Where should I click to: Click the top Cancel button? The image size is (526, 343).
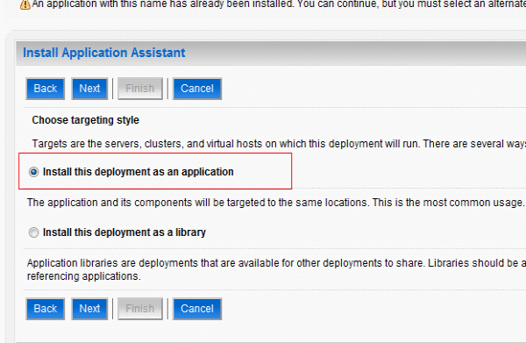point(197,89)
